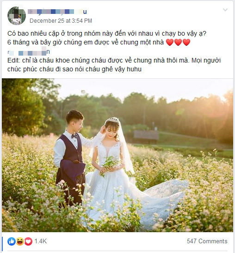Open the 547 Comments link
Viewport: 235px width, 253px height.
pyautogui.click(x=207, y=241)
